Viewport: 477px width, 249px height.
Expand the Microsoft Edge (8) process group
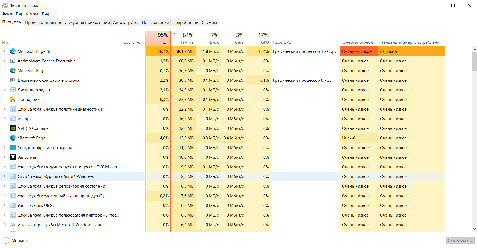4,51
